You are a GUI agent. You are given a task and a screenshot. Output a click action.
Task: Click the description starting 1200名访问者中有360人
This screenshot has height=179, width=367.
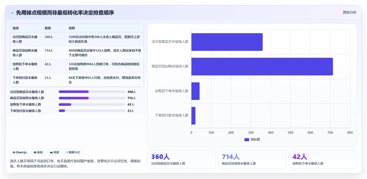click(x=104, y=39)
